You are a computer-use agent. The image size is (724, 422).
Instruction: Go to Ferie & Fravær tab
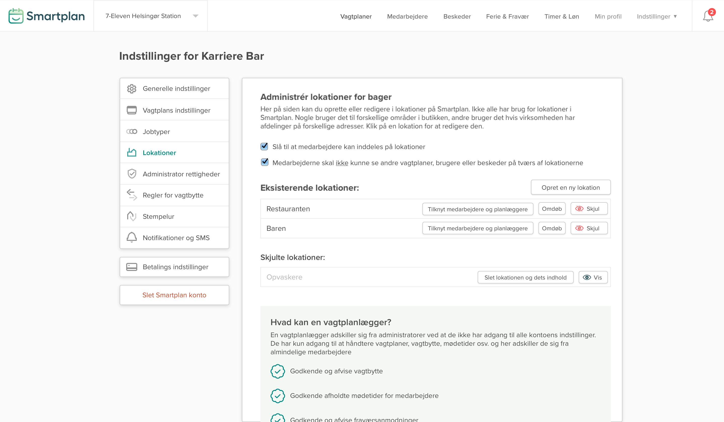(x=507, y=16)
